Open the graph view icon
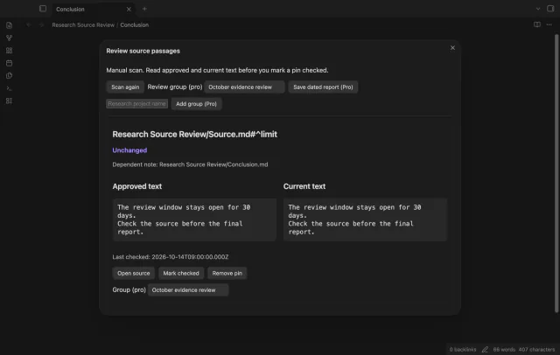This screenshot has height=355, width=560. tap(10, 38)
